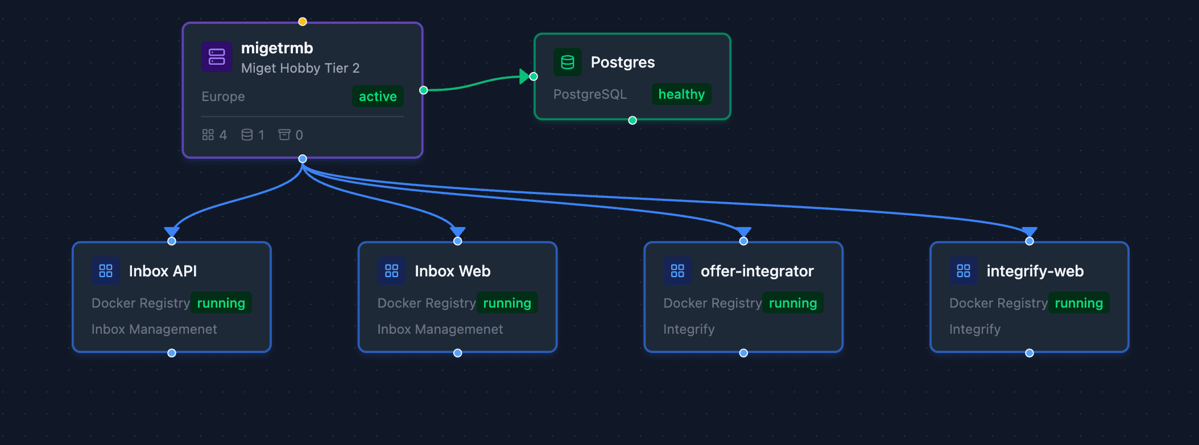Click the integrify-web top connector
The height and width of the screenshot is (445, 1199).
1030,241
